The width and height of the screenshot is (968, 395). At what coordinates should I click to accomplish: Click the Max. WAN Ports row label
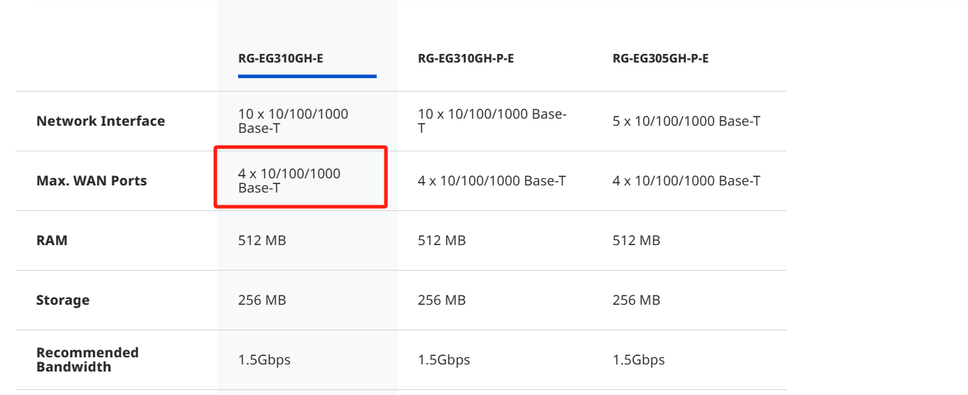tap(92, 180)
